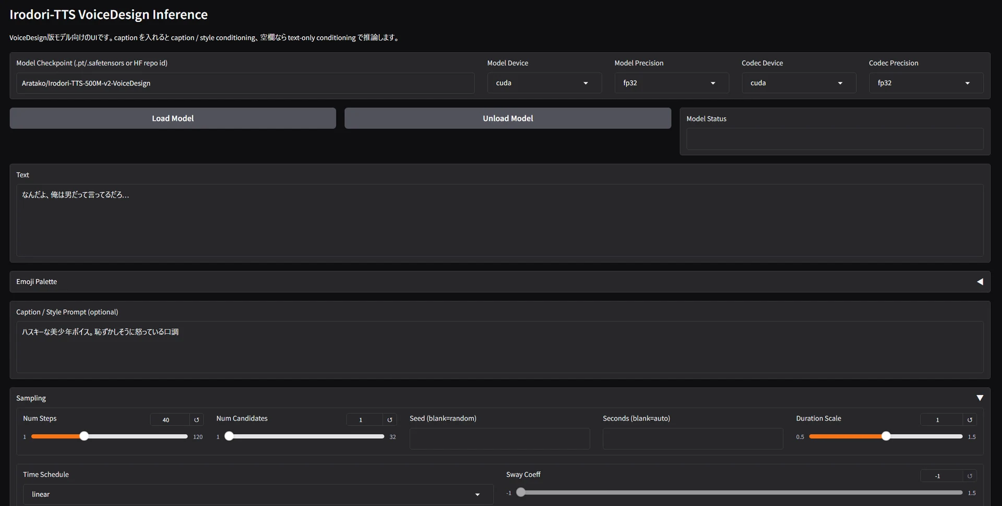Click the Duration Scale number box
This screenshot has width=1002, height=506.
[941, 420]
